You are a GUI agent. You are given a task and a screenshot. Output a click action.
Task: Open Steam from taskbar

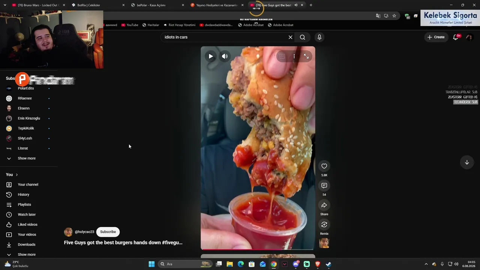click(x=328, y=264)
